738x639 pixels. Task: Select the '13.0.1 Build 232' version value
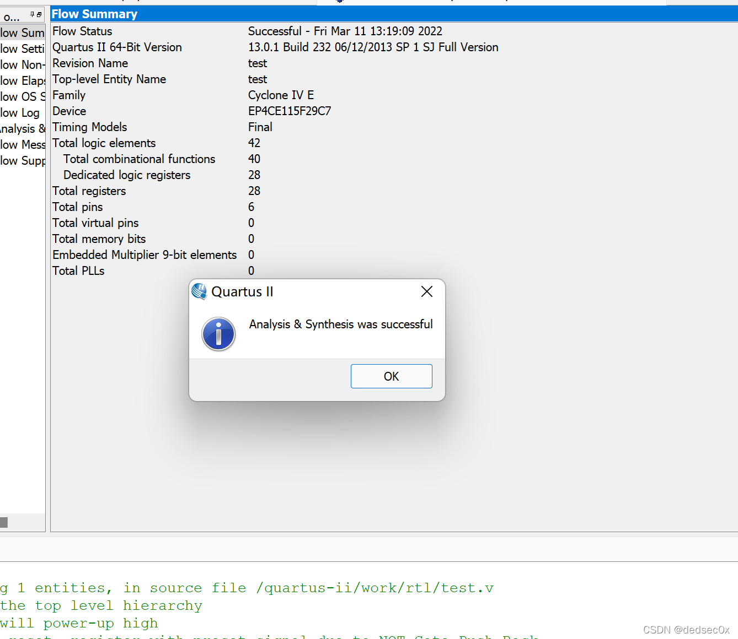click(x=373, y=47)
